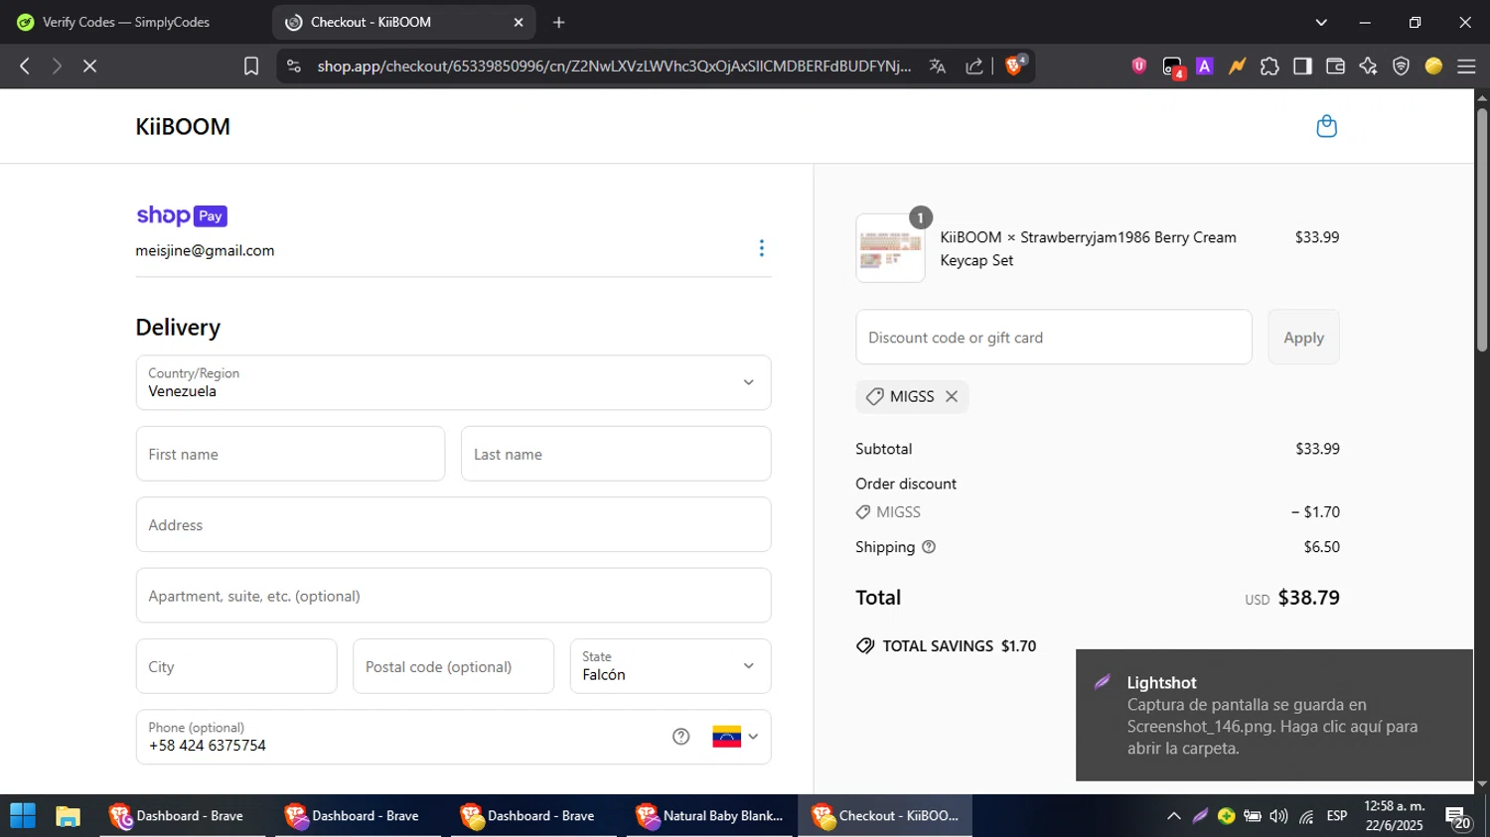Screen dimensions: 1490x837
Task: Open the notification center with 20 badge
Action: coord(1458,818)
